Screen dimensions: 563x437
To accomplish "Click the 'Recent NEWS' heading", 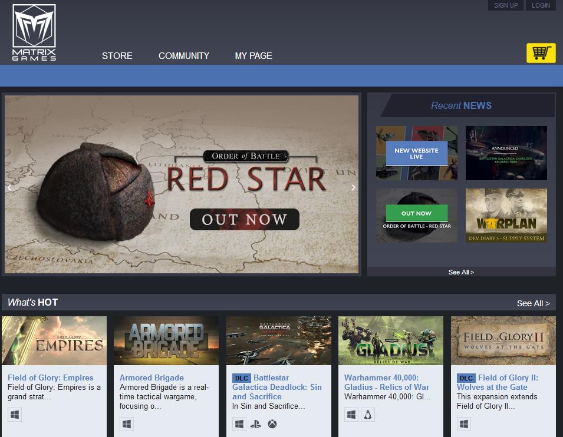I will pyautogui.click(x=461, y=105).
